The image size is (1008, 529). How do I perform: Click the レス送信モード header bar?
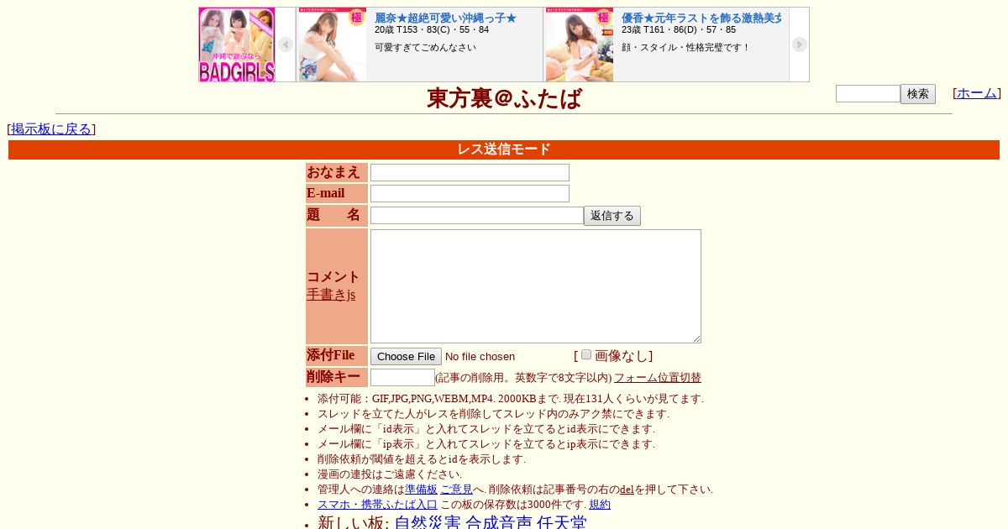click(504, 149)
